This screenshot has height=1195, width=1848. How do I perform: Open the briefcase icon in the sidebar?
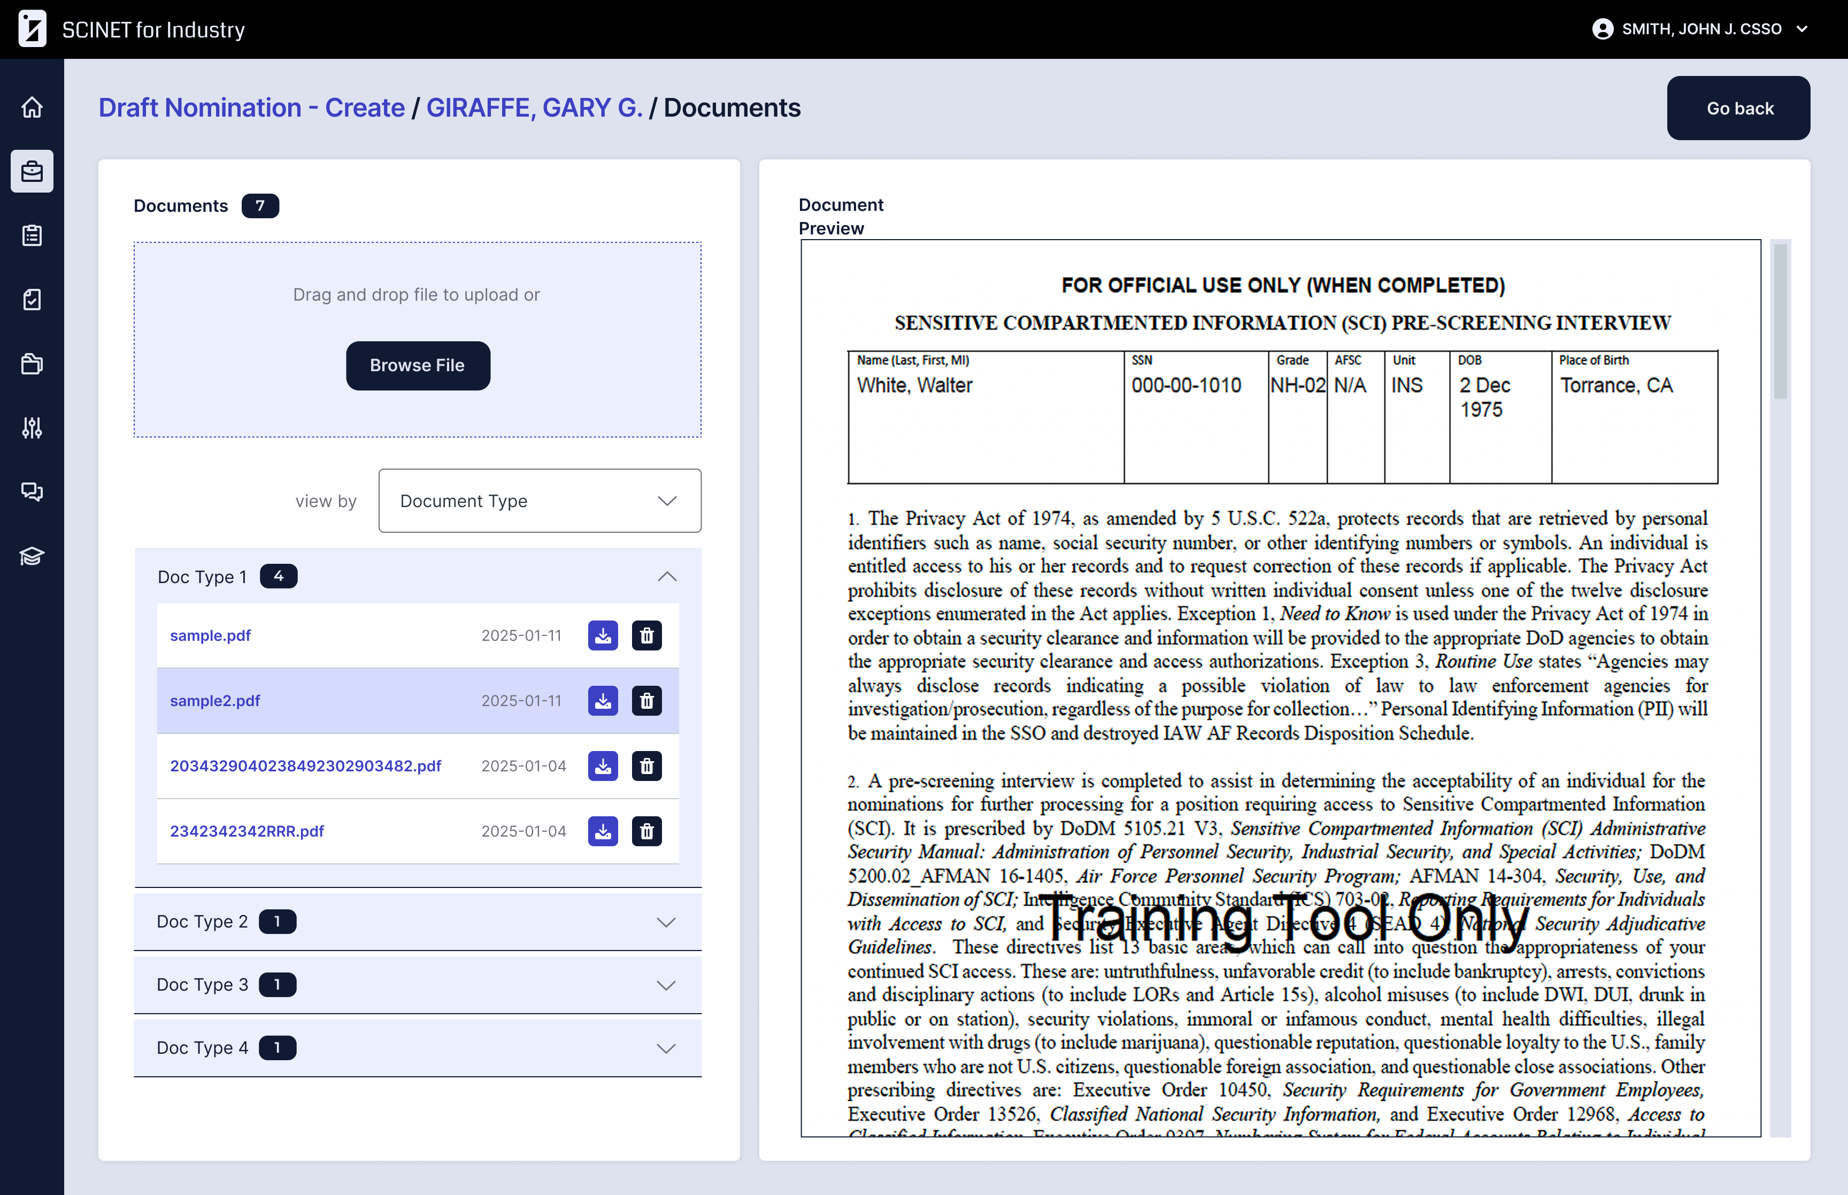(32, 171)
